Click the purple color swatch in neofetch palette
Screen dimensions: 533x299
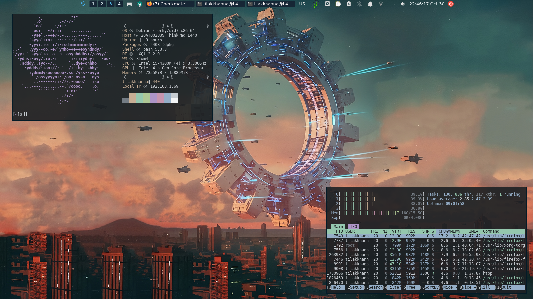[154, 98]
